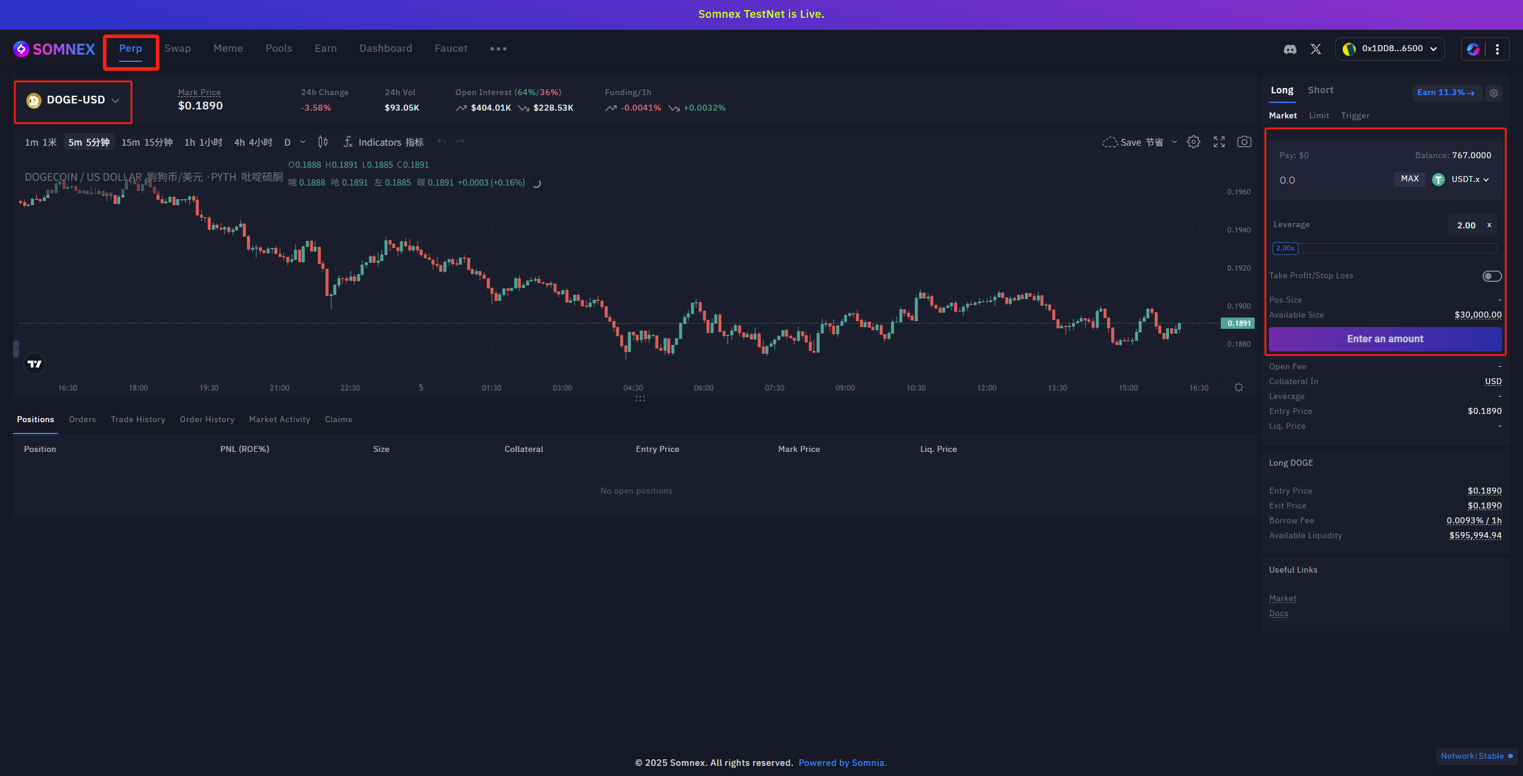Image resolution: width=1523 pixels, height=776 pixels.
Task: Click the leverage value input 2.00
Action: (x=1466, y=225)
